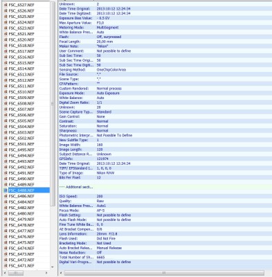Click the icon of selected file FSC_6488.NEF
The height and width of the screenshot is (277, 272).
point(6,190)
